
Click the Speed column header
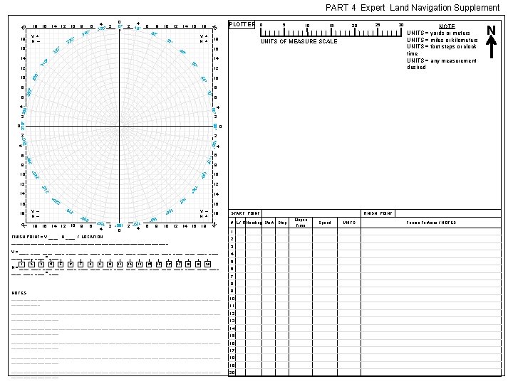325,223
